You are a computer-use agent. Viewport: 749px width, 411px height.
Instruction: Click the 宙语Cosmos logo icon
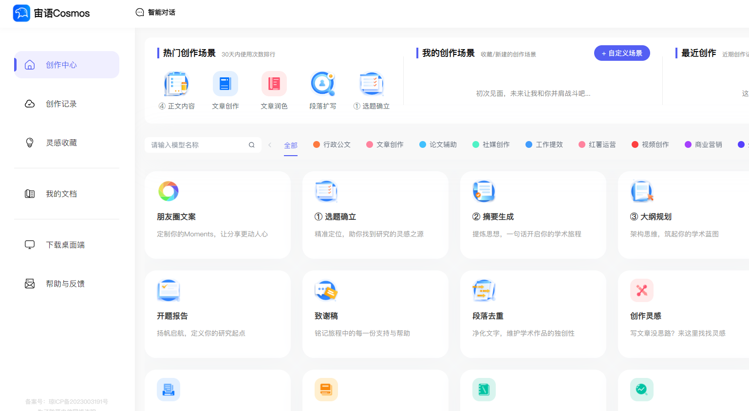21,13
